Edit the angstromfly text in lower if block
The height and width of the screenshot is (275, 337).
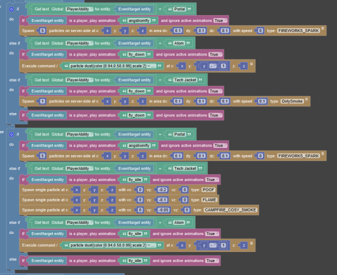(139, 146)
